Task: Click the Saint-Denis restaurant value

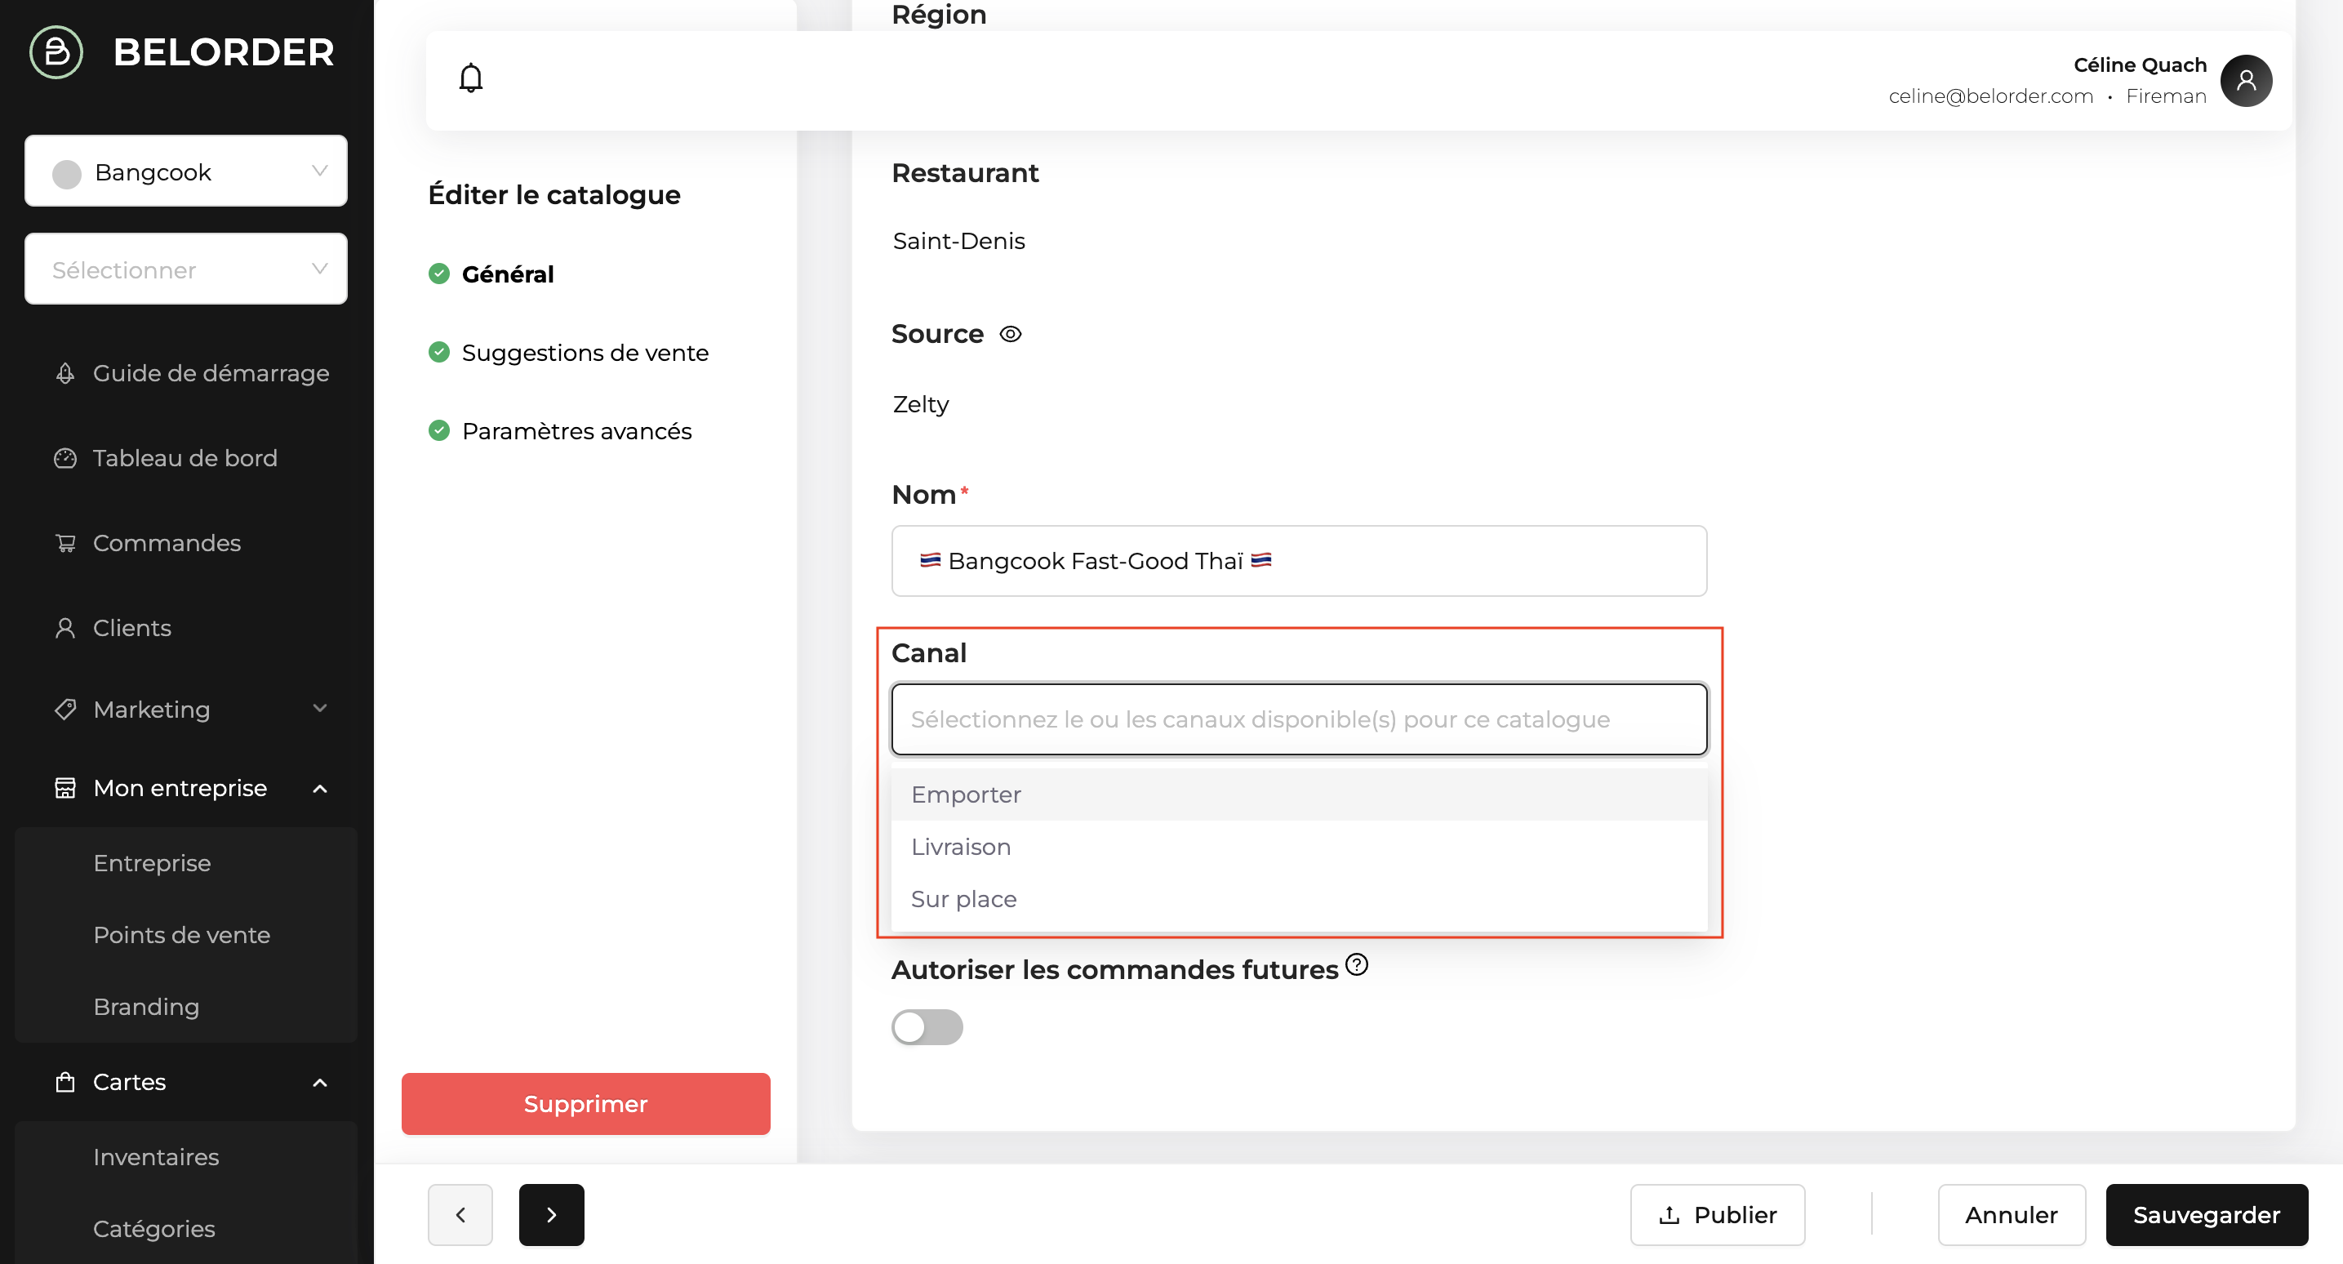Action: point(958,241)
